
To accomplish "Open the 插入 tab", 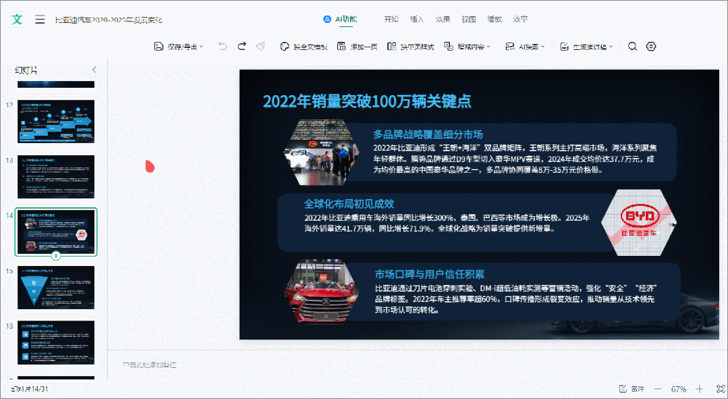I will (417, 19).
